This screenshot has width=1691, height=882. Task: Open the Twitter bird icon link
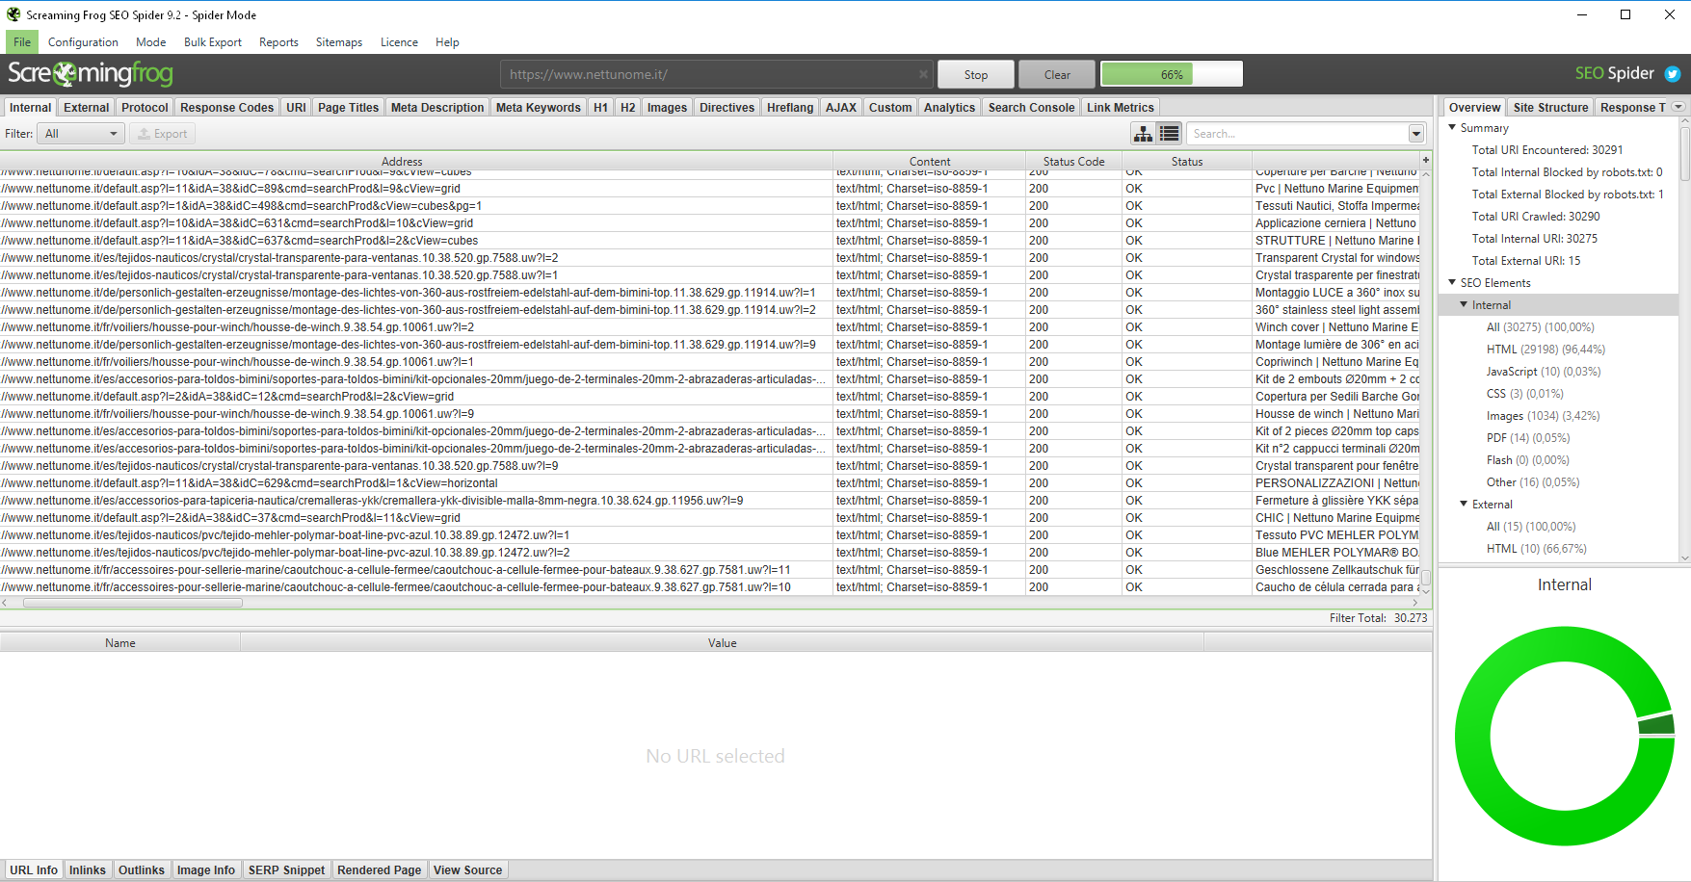1673,74
